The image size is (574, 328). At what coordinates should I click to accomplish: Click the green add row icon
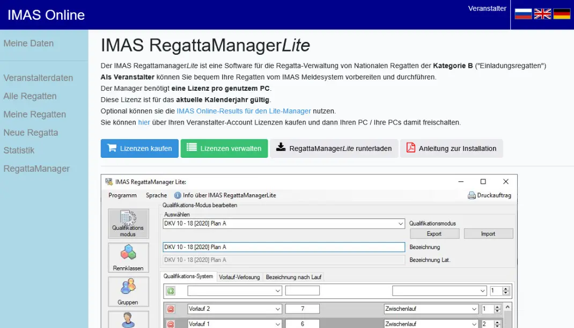point(171,291)
